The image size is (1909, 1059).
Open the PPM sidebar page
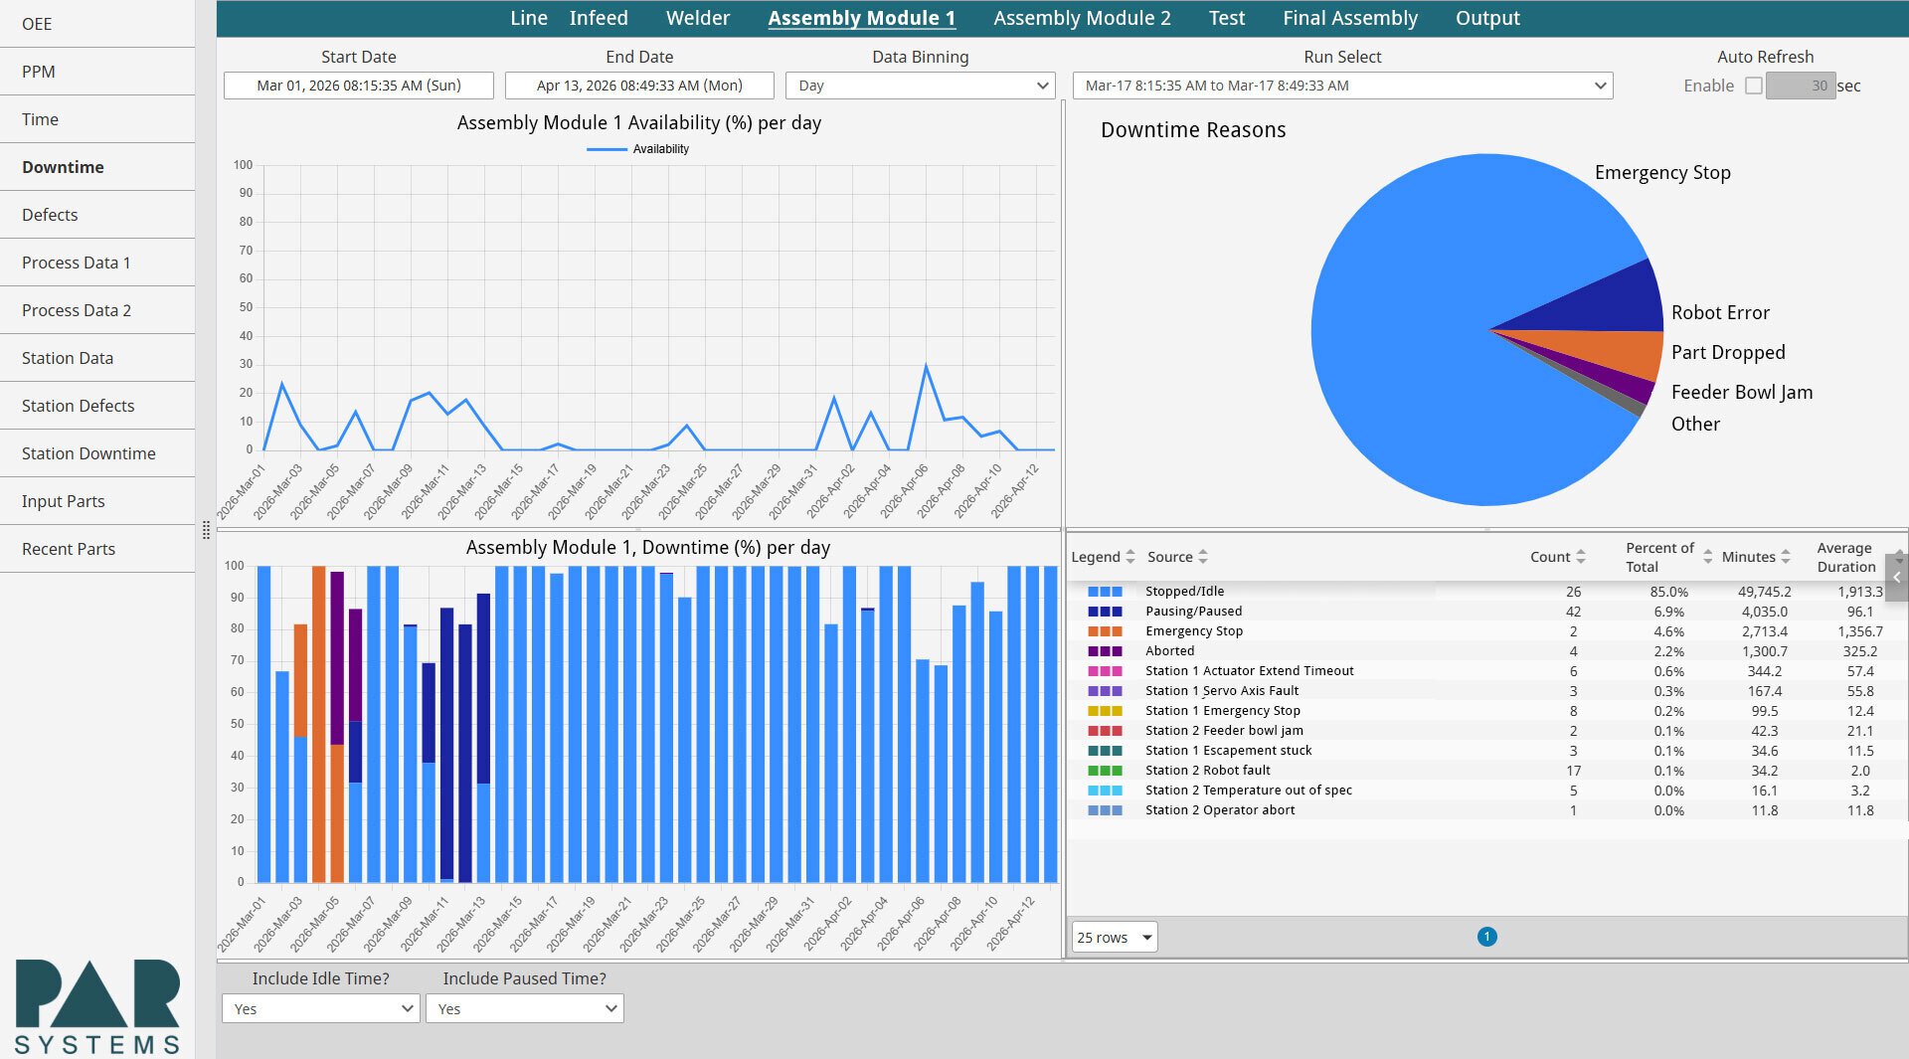click(97, 72)
